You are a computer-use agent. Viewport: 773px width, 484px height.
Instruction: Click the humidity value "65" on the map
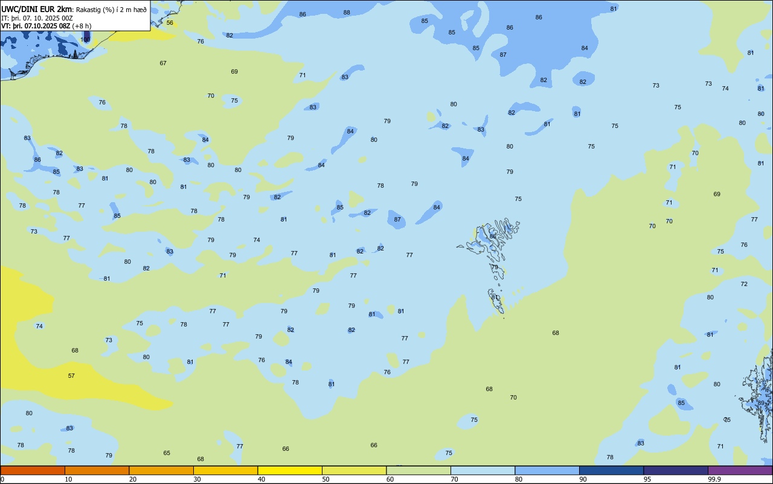click(x=167, y=453)
